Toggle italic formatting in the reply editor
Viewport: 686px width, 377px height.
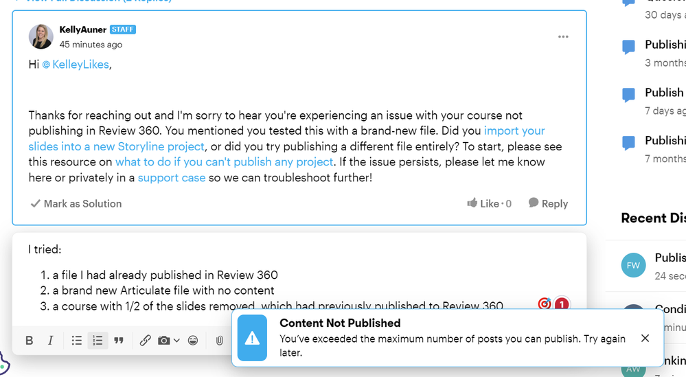(x=51, y=341)
